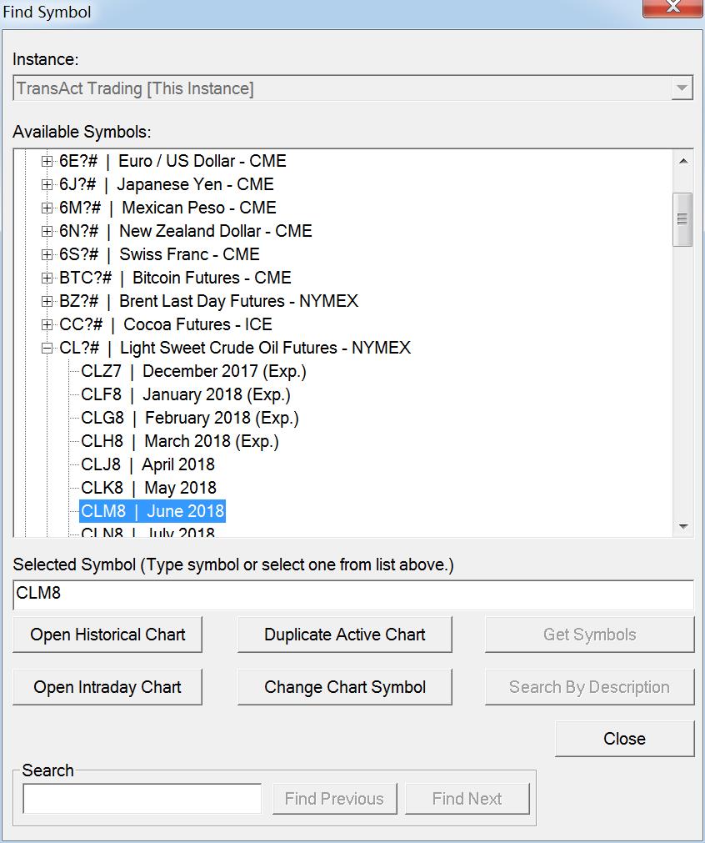The width and height of the screenshot is (705, 843).
Task: Collapse the Light Sweet Crude Oil Futures node
Action: [47, 348]
